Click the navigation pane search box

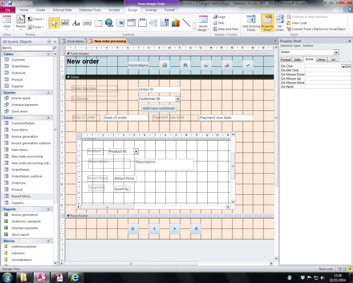(x=27, y=48)
